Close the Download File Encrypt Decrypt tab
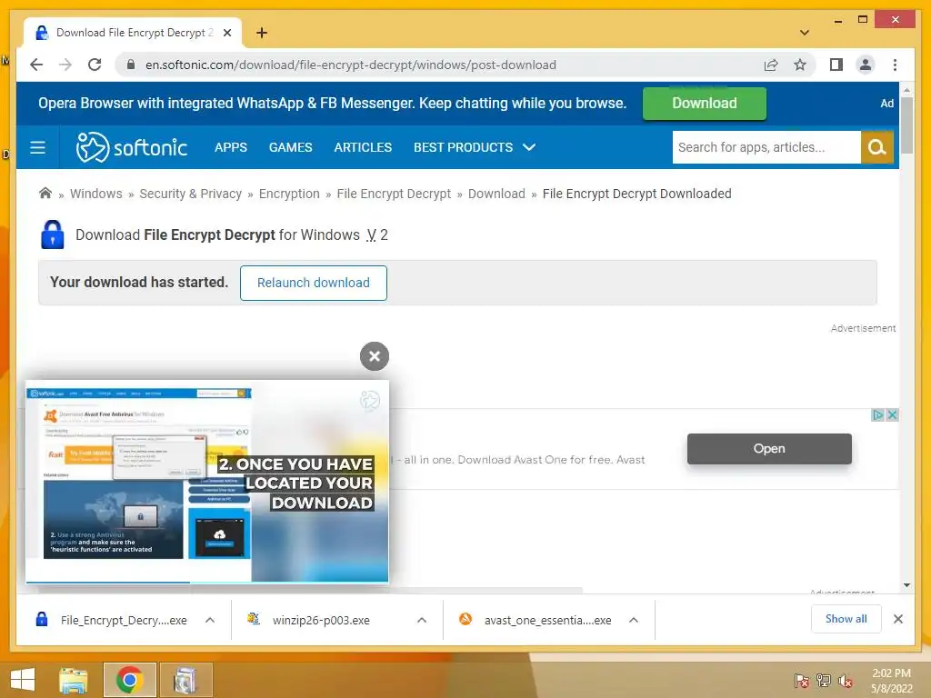This screenshot has width=931, height=698. point(226,33)
